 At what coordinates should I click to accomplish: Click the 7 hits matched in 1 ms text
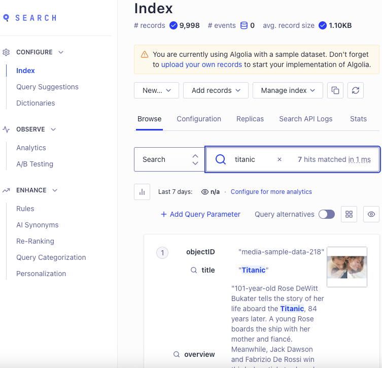pos(334,159)
